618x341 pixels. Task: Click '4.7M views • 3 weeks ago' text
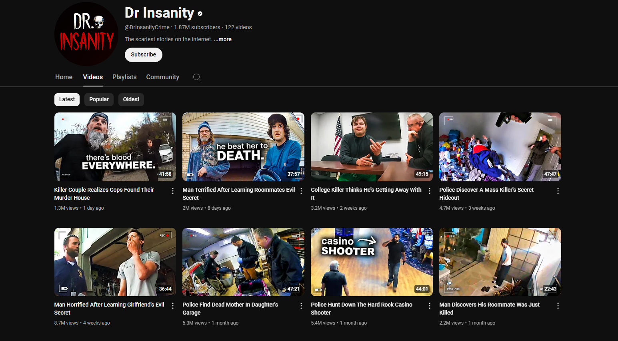[x=467, y=208]
